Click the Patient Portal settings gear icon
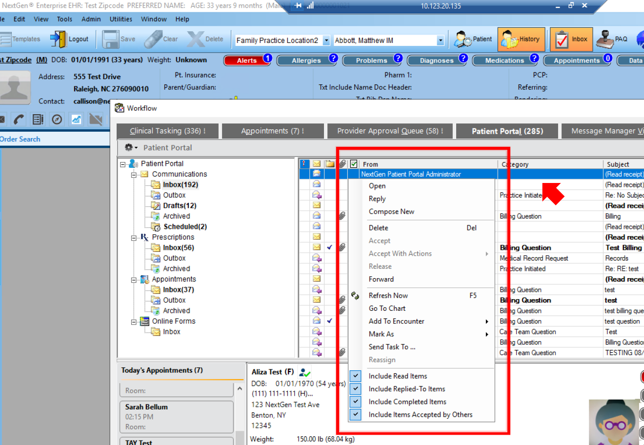 [x=129, y=147]
